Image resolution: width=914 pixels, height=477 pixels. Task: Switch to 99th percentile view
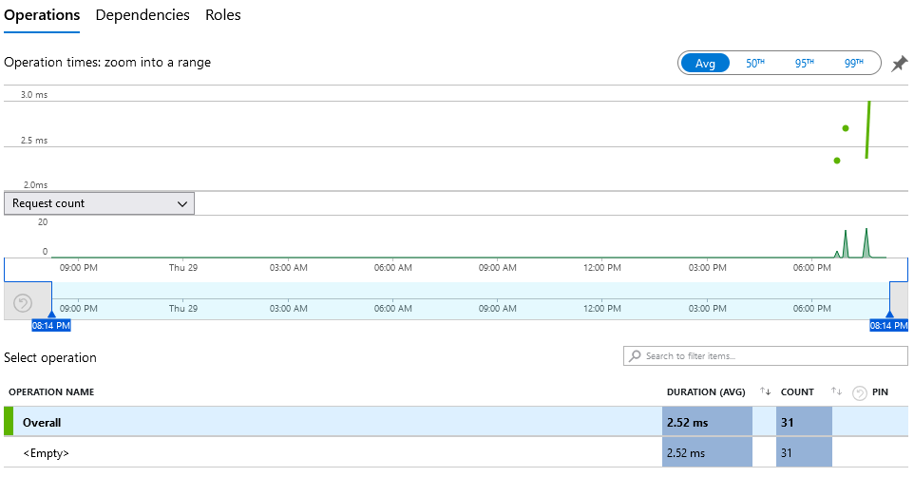click(853, 64)
